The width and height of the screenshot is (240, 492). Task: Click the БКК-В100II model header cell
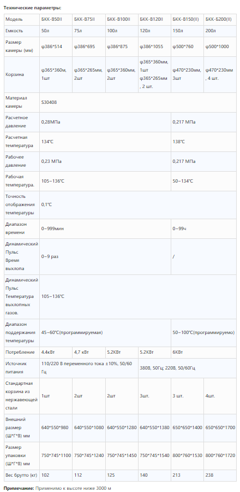(x=122, y=20)
